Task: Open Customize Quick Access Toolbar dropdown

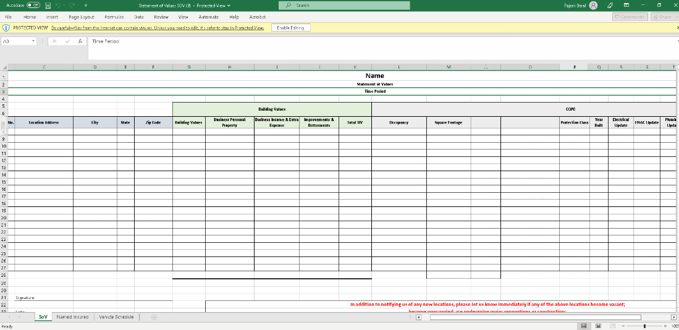Action: pos(86,6)
